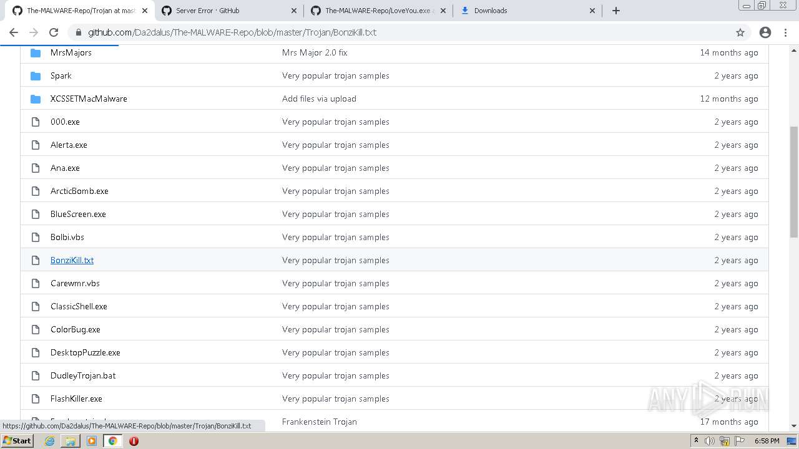Image resolution: width=799 pixels, height=449 pixels.
Task: Click the file icon beside Ana.exe
Action: click(x=36, y=168)
